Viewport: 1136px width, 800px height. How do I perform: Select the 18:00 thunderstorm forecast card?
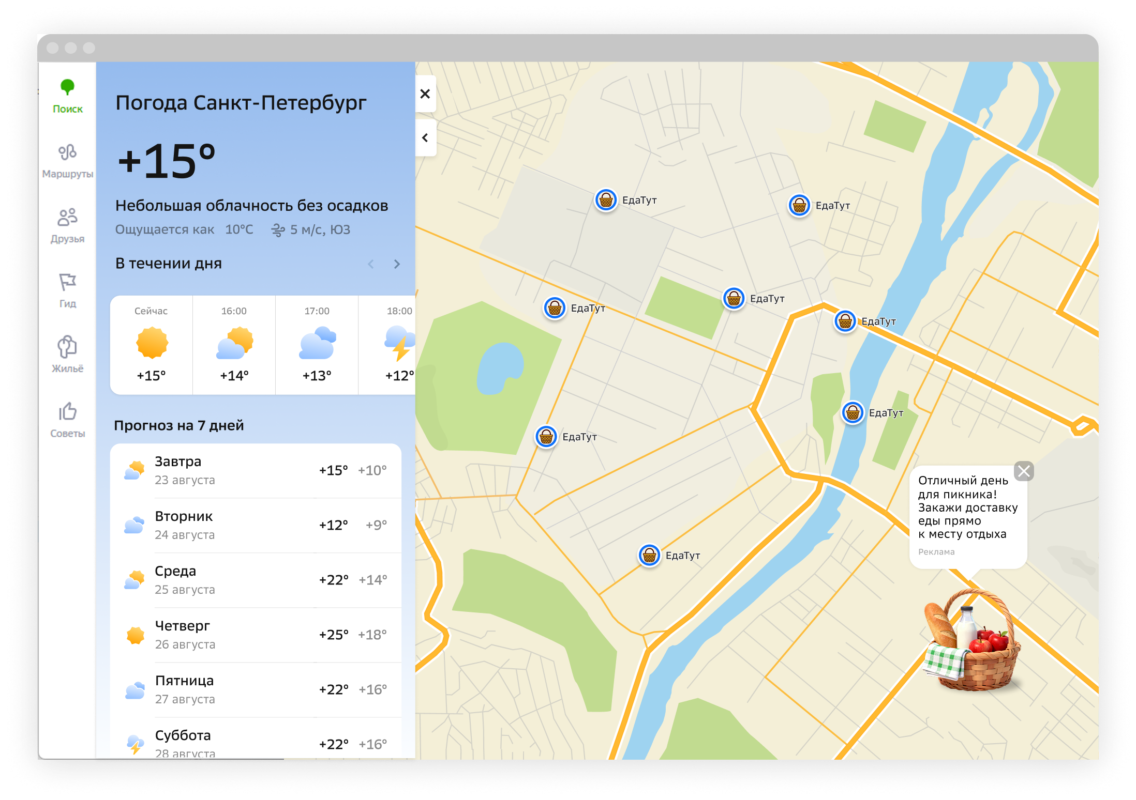[x=387, y=345]
